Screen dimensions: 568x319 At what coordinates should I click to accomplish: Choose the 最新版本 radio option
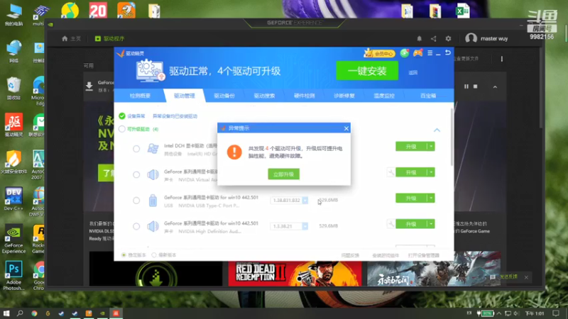154,255
